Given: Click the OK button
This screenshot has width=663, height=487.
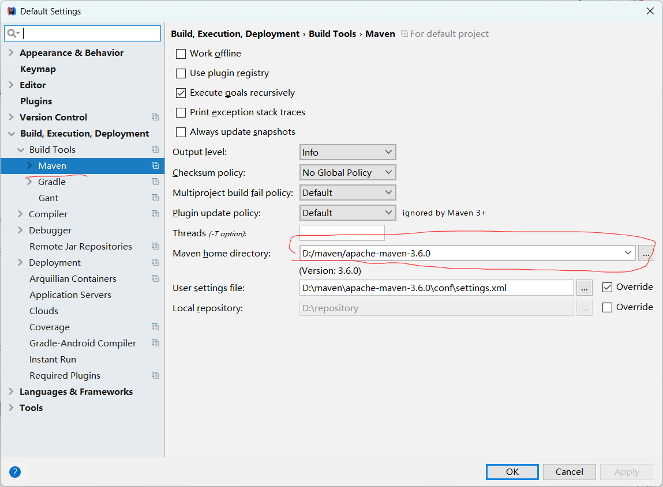Looking at the screenshot, I should coord(512,472).
